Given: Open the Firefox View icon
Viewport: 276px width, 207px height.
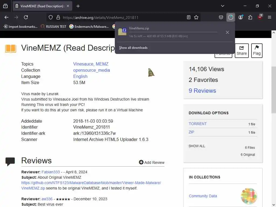Looking at the screenshot, I should pos(5,6).
